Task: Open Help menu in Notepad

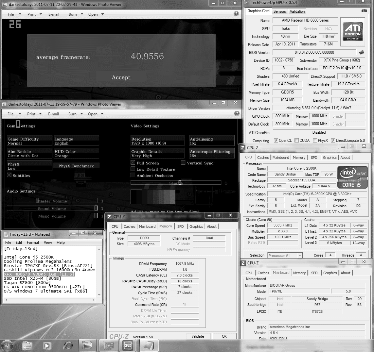Action: point(61,243)
